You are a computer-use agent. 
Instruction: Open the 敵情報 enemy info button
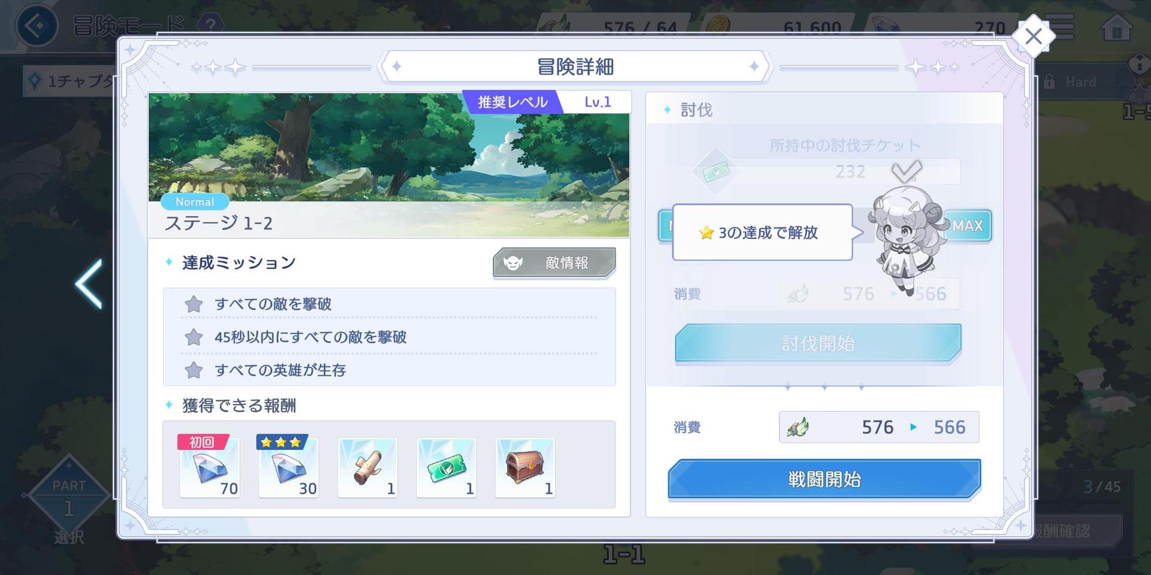point(555,263)
